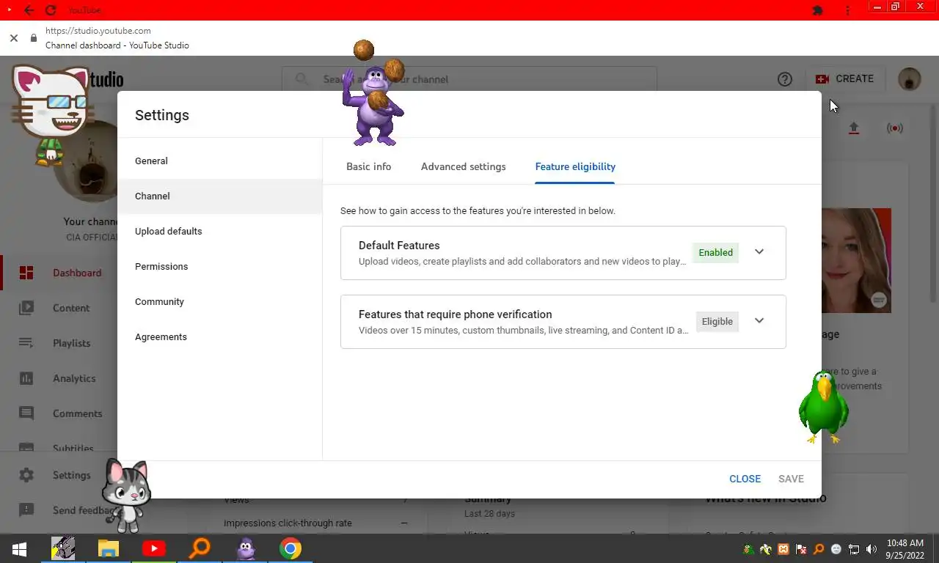Open the account avatar menu
939x563 pixels.
click(910, 79)
